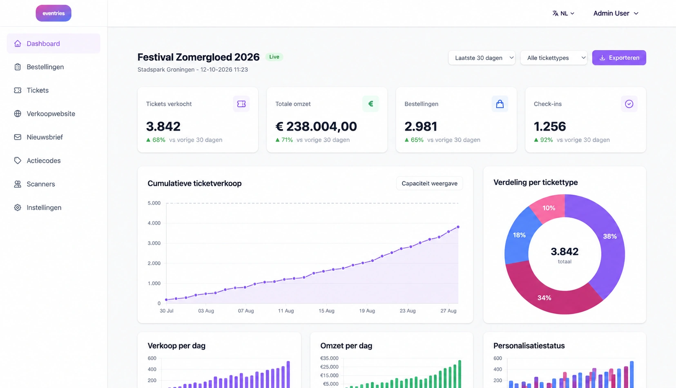Click the € 238.004,00 omzet value

coord(316,126)
